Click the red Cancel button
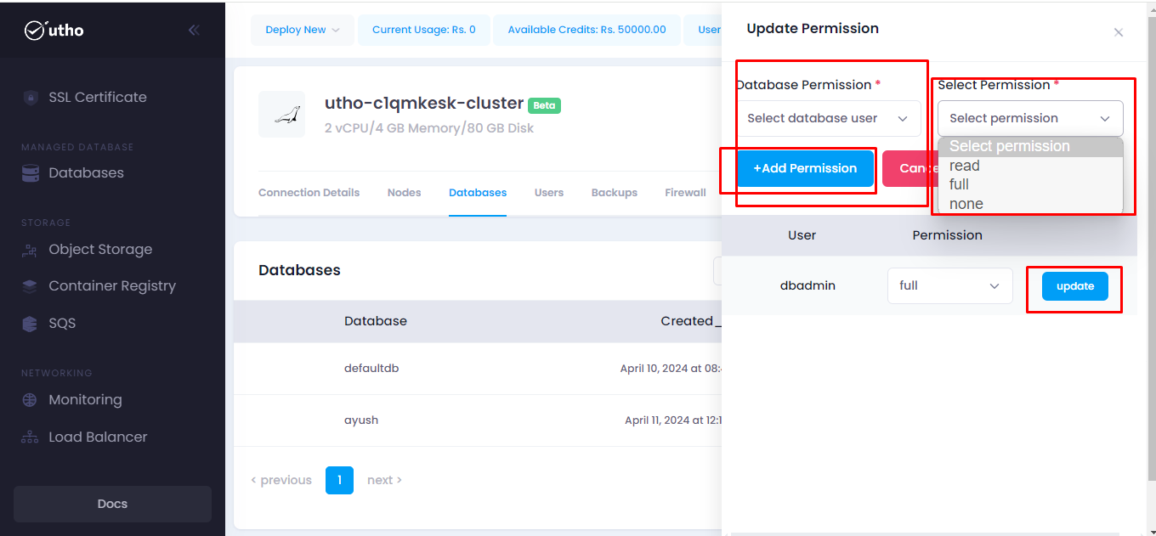Screen dimensions: 1156x536 pos(909,168)
